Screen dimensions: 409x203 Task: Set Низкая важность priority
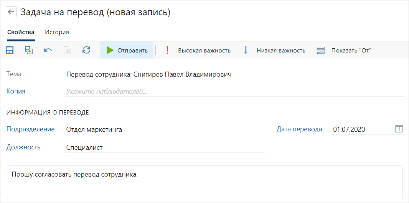tap(275, 50)
